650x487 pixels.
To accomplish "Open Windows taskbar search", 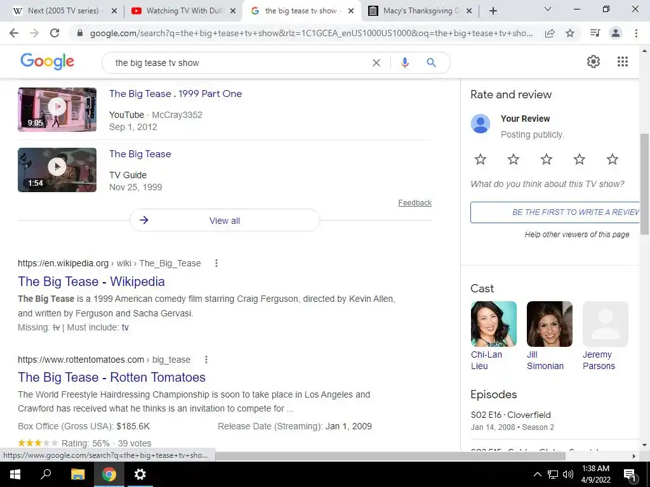I will [x=46, y=474].
